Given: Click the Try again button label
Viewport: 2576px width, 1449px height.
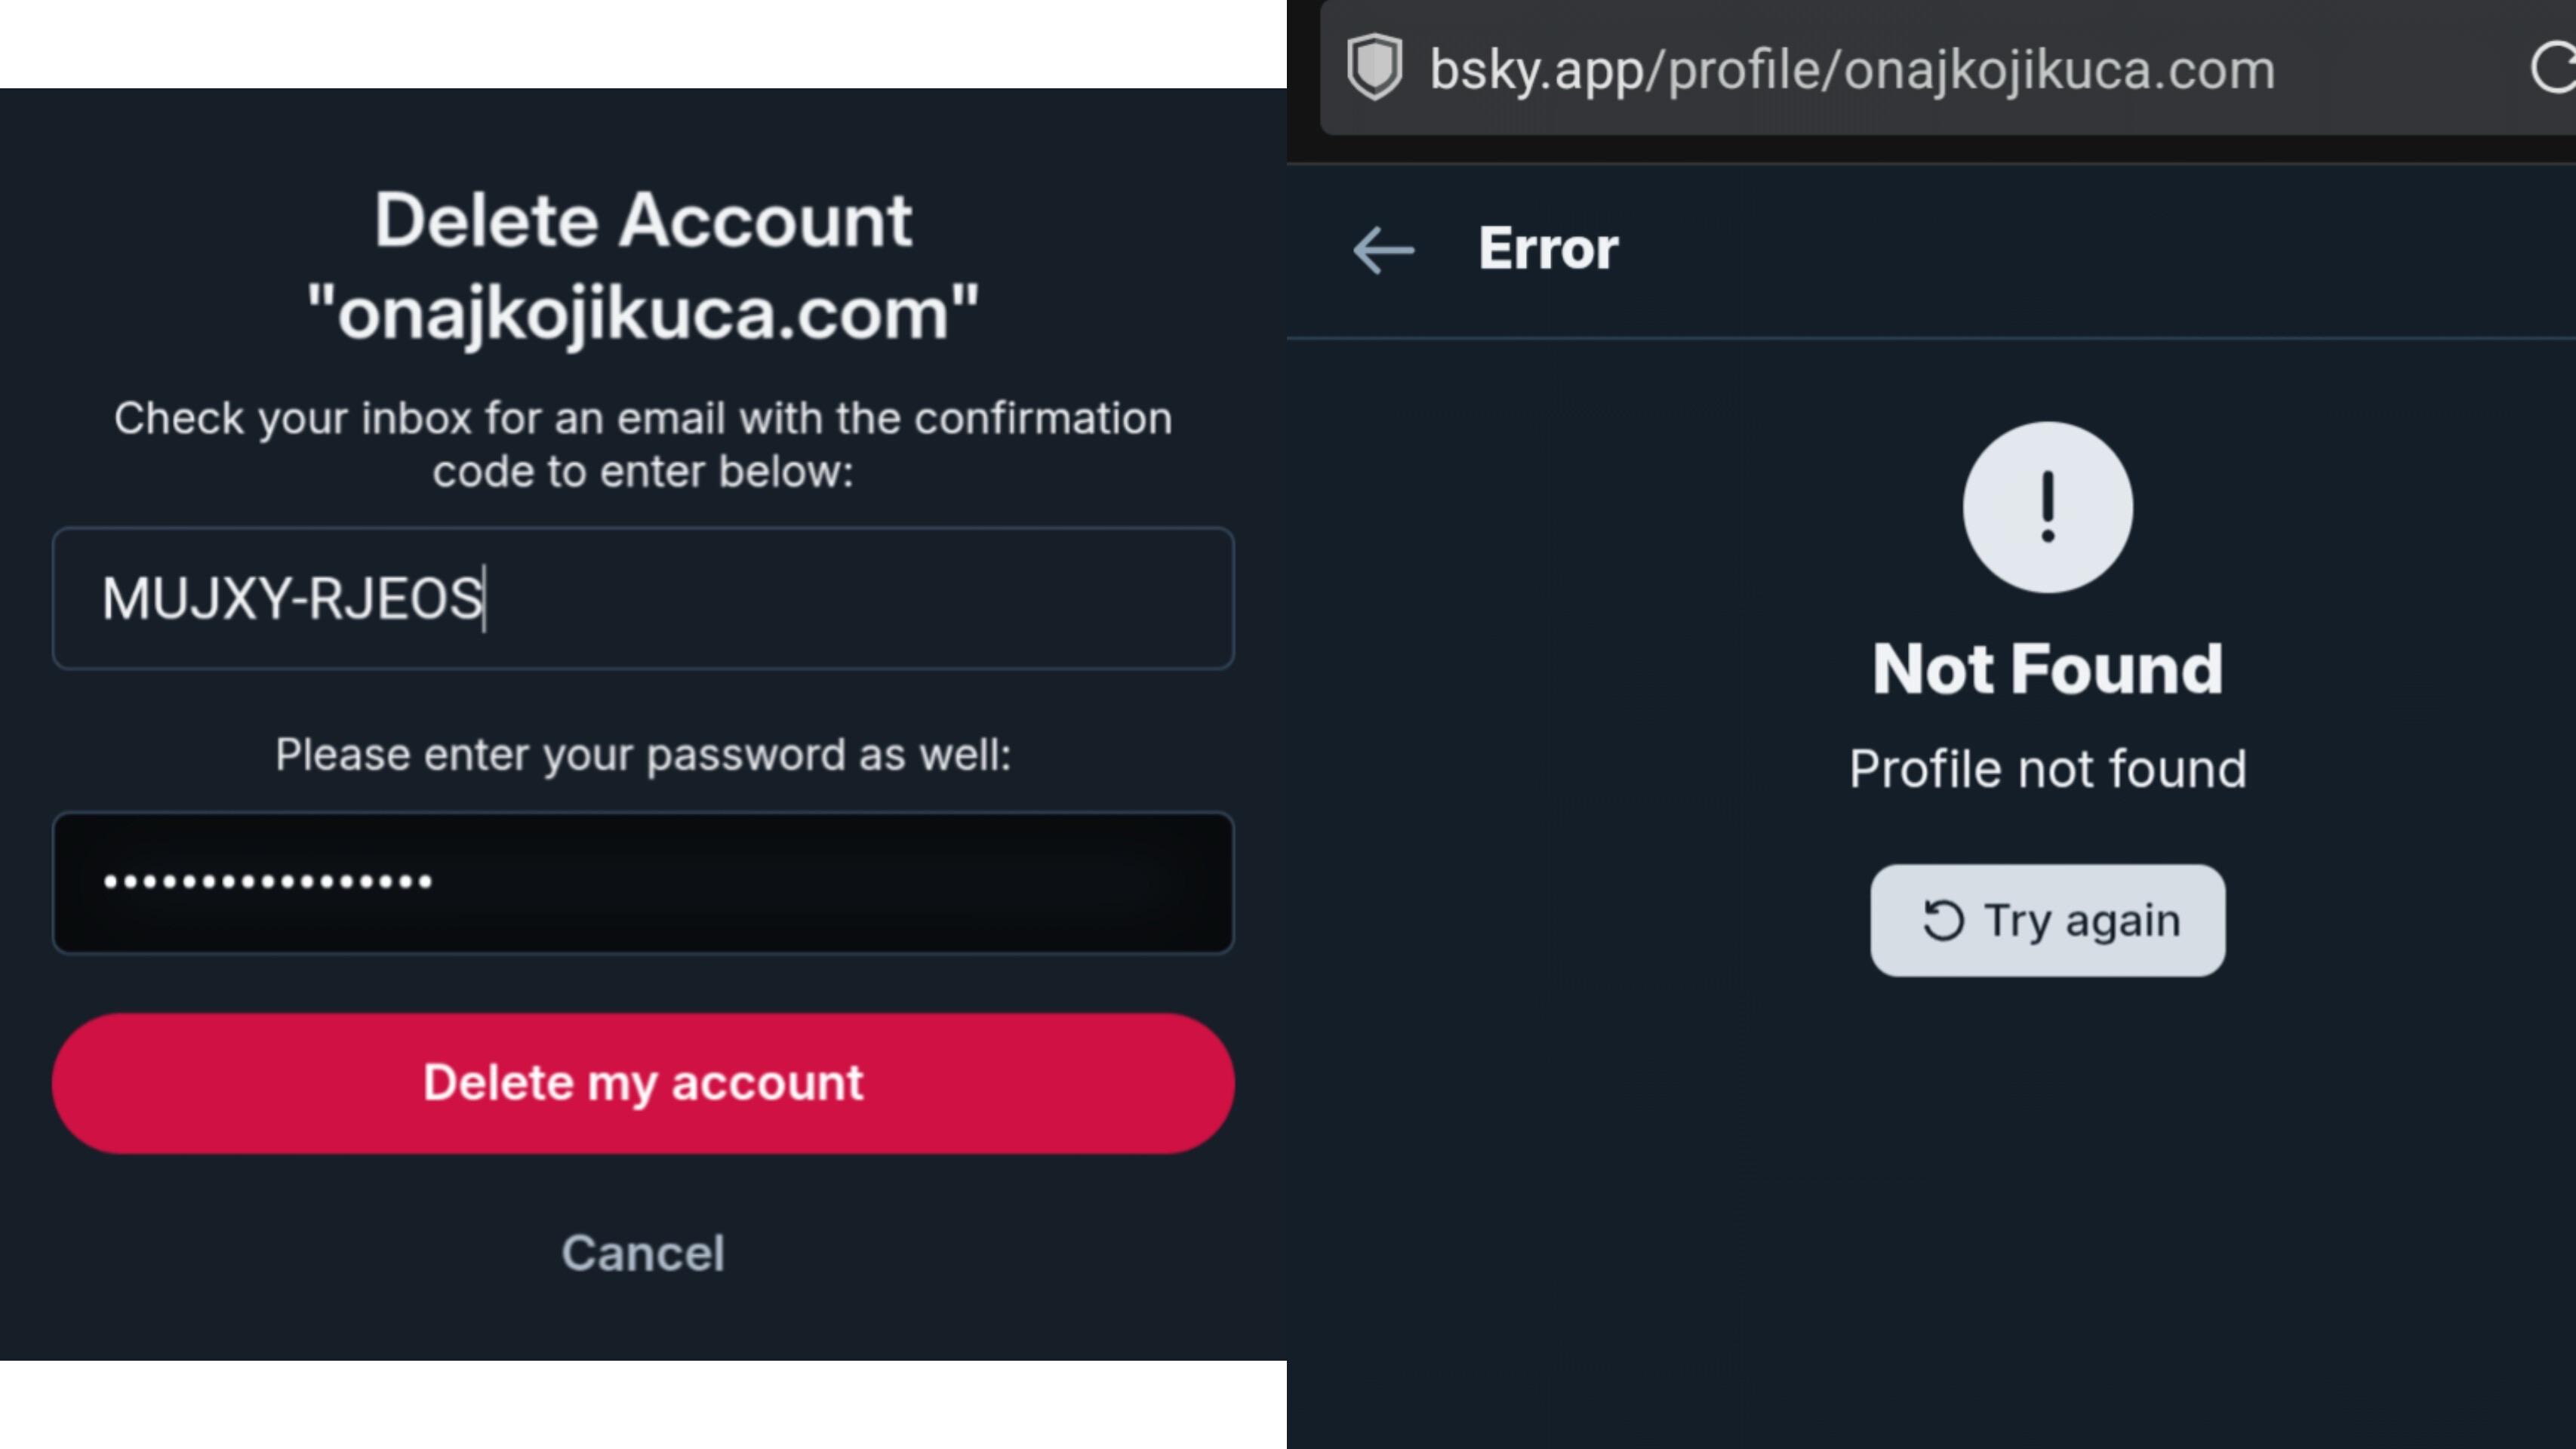Looking at the screenshot, I should 2082,921.
